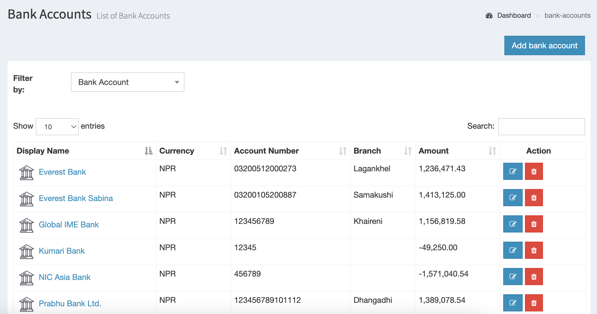Image resolution: width=597 pixels, height=314 pixels.
Task: Focus the Search input field
Action: (541, 126)
